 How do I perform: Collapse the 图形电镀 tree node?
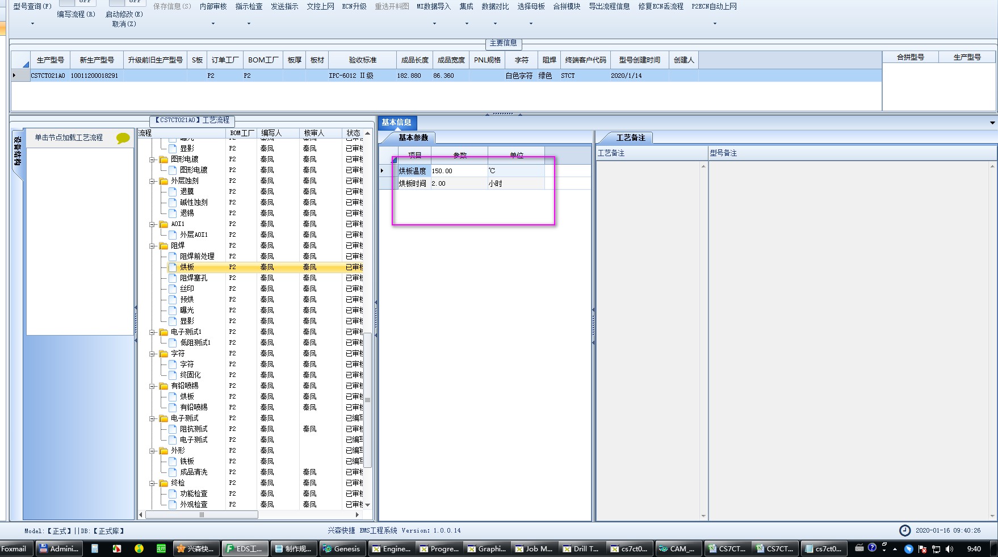point(152,160)
